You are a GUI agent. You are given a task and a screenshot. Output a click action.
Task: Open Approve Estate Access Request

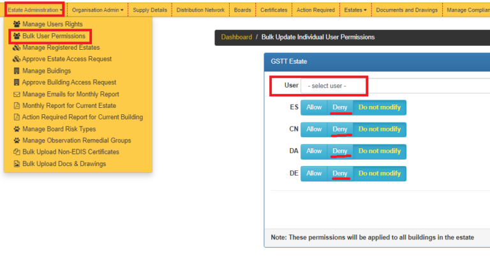[x=66, y=59]
